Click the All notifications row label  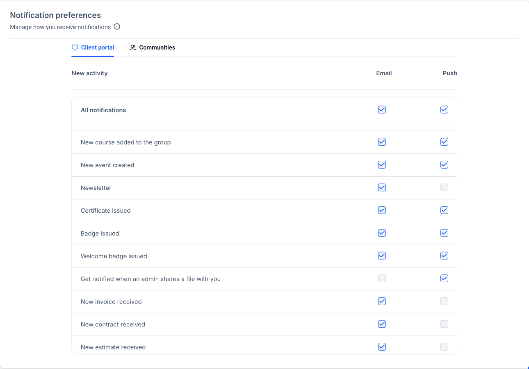[103, 110]
